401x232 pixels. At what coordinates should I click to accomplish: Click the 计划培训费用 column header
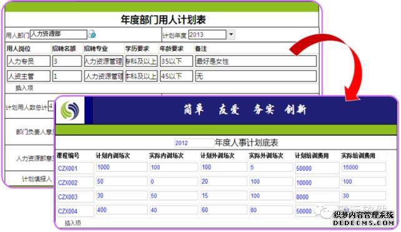click(312, 156)
